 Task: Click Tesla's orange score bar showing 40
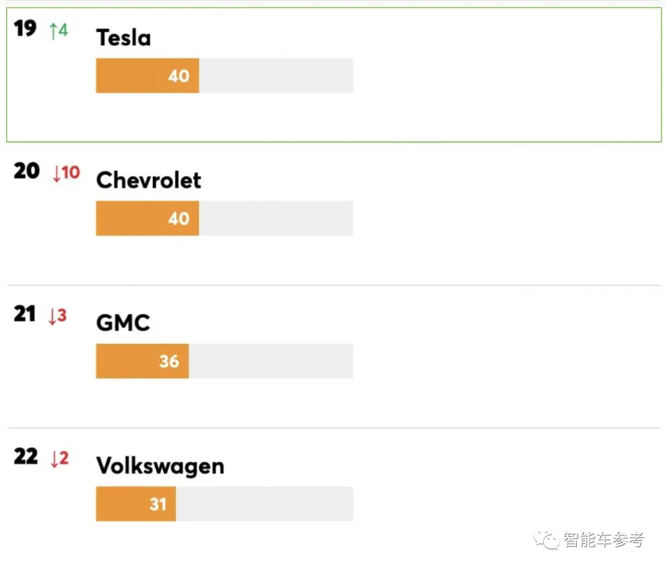[x=147, y=76]
